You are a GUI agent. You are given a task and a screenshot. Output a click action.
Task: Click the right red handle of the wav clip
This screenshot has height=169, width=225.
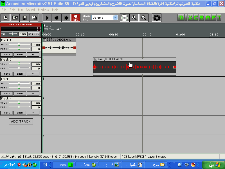click(75, 48)
